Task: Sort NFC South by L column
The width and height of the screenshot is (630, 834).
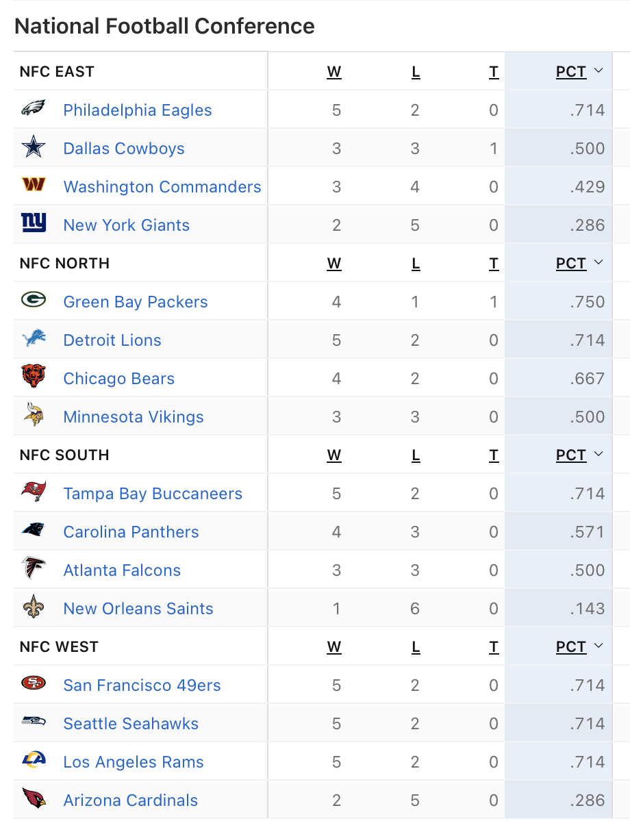Action: point(416,455)
